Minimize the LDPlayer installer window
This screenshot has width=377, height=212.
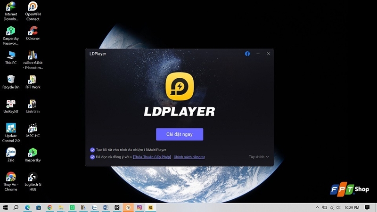pos(258,54)
